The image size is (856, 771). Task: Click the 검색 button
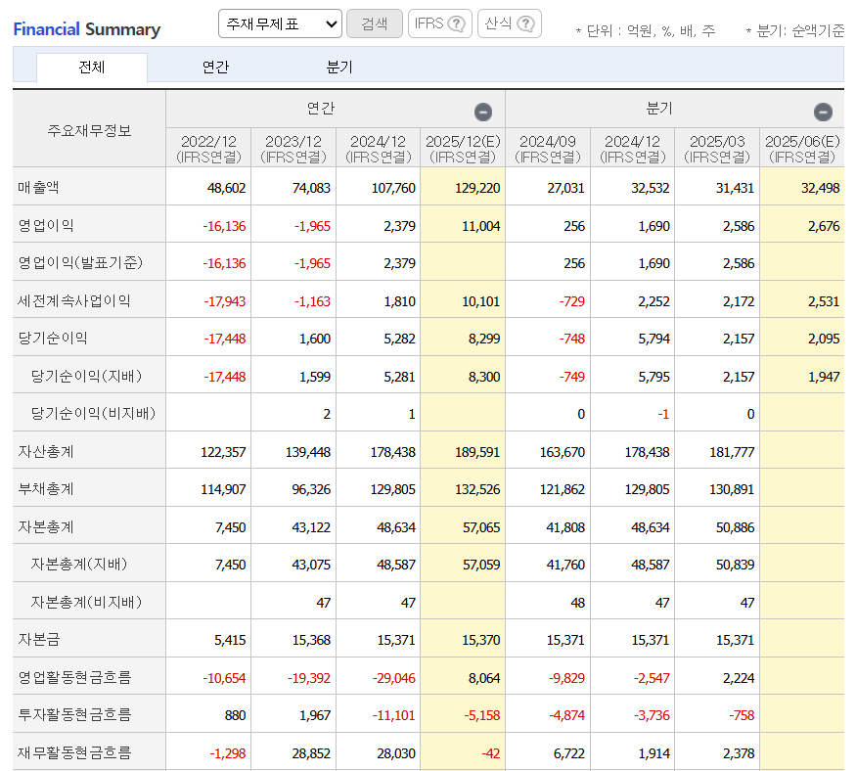coord(375,23)
